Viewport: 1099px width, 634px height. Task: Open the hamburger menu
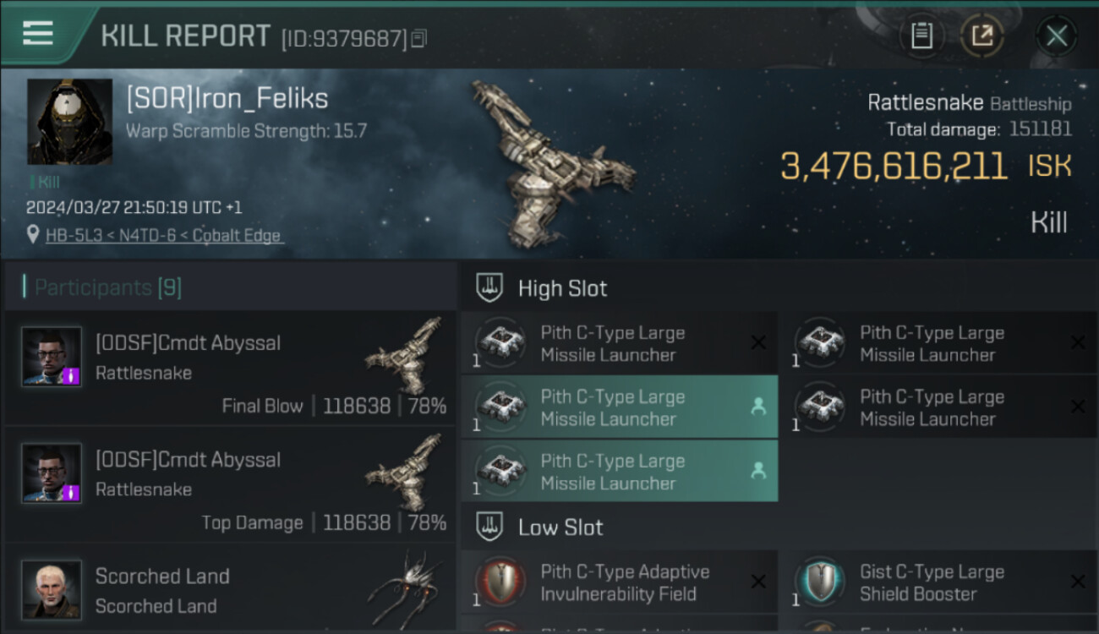tap(38, 33)
